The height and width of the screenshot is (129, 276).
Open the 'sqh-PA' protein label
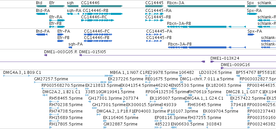click(76, 45)
